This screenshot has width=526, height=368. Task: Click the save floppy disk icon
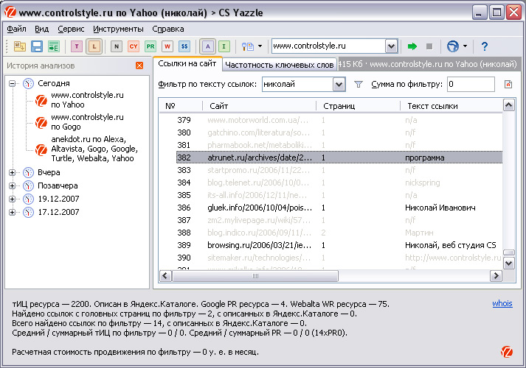pyautogui.click(x=37, y=46)
